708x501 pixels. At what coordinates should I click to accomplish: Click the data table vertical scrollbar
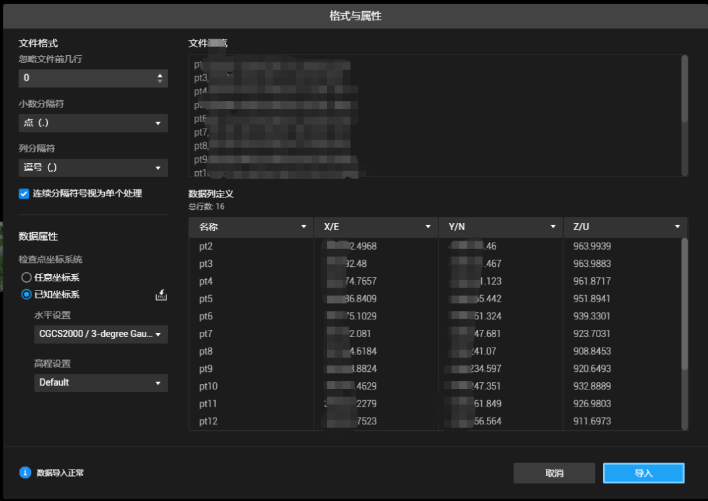[x=684, y=302]
